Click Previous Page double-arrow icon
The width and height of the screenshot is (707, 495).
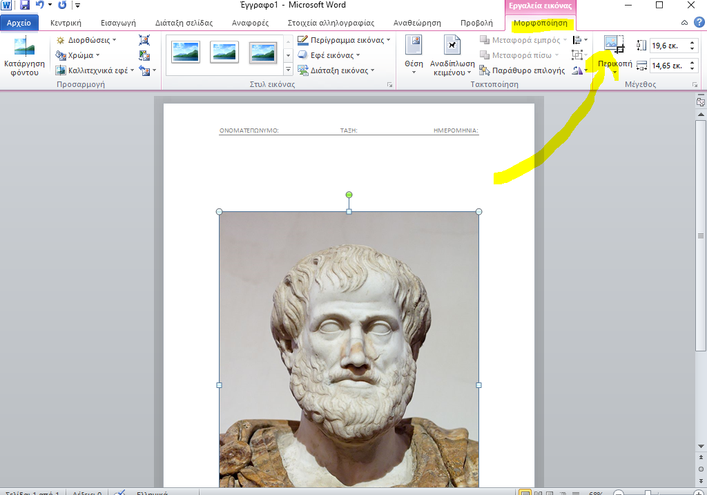[700, 457]
